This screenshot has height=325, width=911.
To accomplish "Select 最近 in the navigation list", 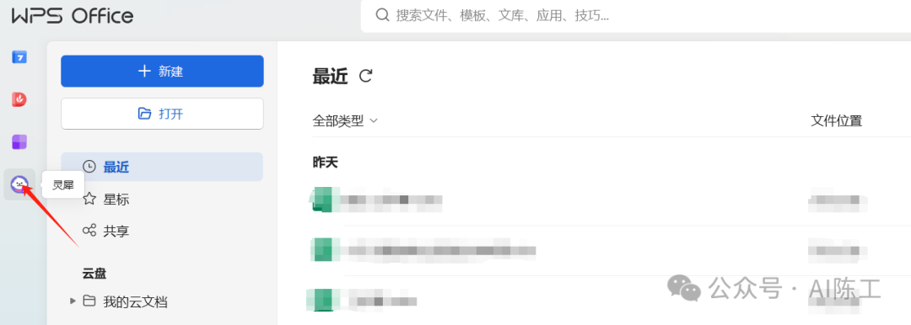I will point(162,168).
